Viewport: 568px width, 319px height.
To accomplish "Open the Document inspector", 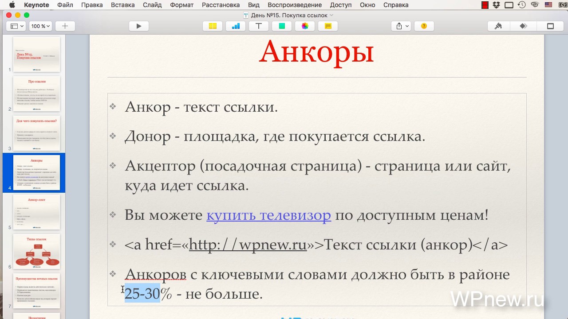I will click(550, 26).
